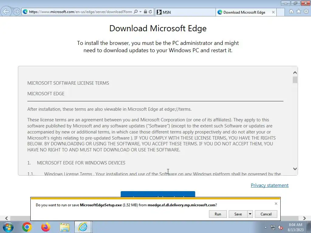Minimize the Internet Explorer window
This screenshot has height=233, width=311.
pyautogui.click(x=285, y=3)
